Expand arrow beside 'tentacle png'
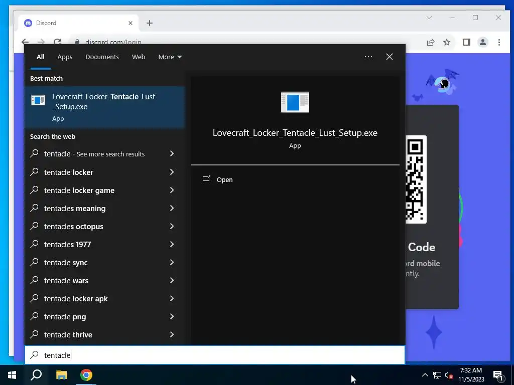 tap(172, 316)
